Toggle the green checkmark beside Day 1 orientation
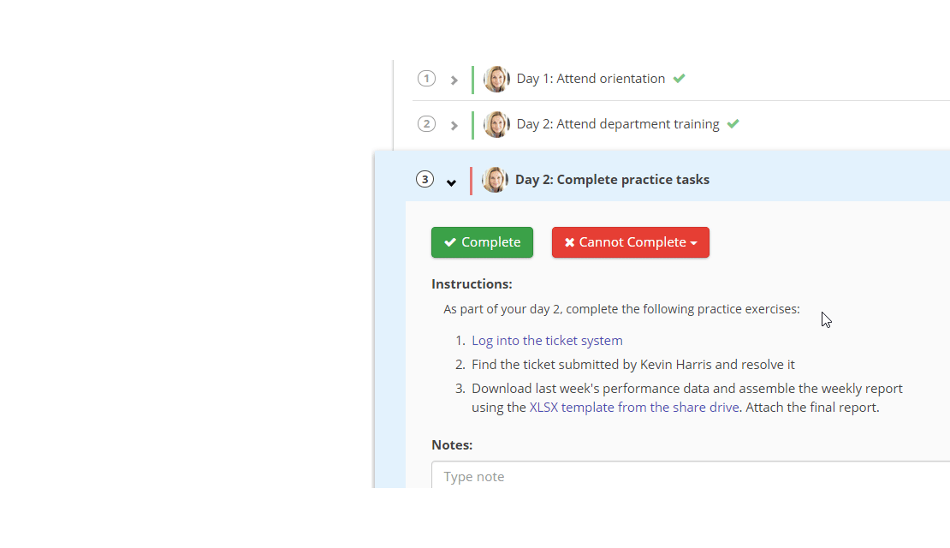Viewport: 950px width, 548px height. (679, 78)
